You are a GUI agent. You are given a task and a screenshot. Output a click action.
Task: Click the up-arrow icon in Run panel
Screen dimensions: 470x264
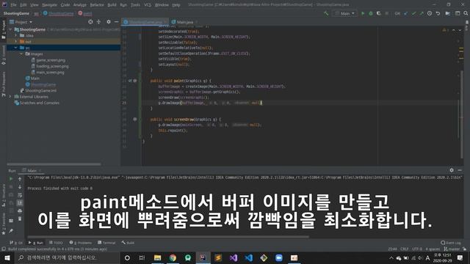20,179
